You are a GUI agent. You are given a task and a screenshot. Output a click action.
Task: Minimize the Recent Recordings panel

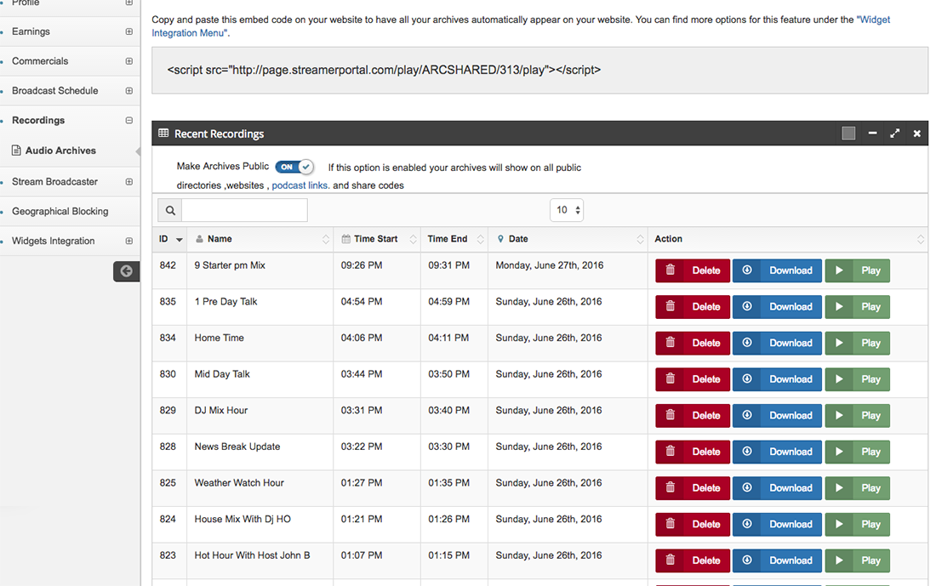pyautogui.click(x=873, y=133)
